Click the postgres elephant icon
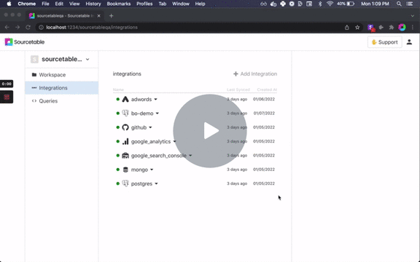This screenshot has height=262, width=420. pos(125,183)
